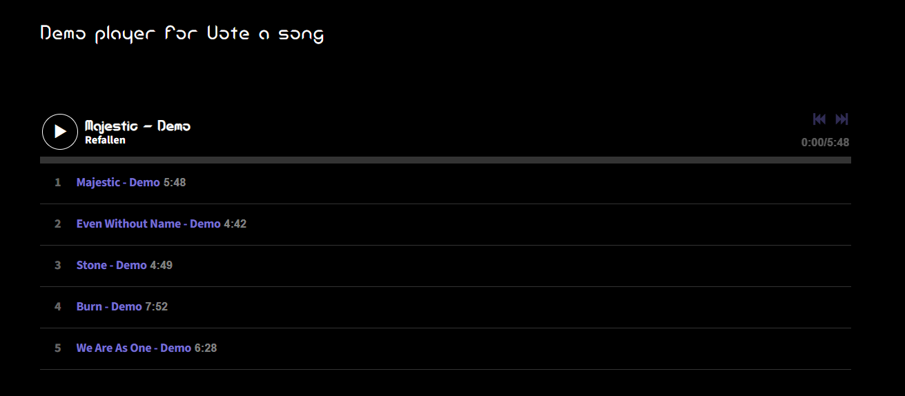
Task: Play We Are As One - Demo
Action: pos(133,348)
